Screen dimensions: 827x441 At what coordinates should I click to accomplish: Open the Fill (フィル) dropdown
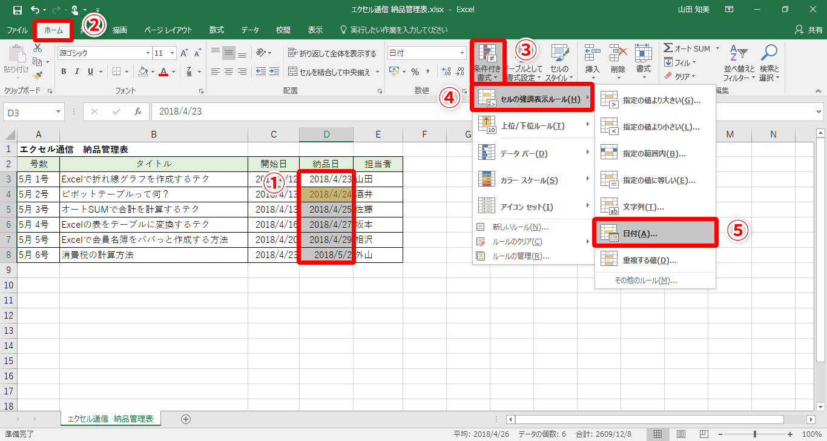679,62
